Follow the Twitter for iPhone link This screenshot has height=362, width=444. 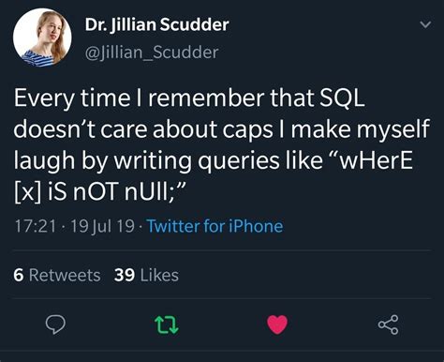point(215,226)
